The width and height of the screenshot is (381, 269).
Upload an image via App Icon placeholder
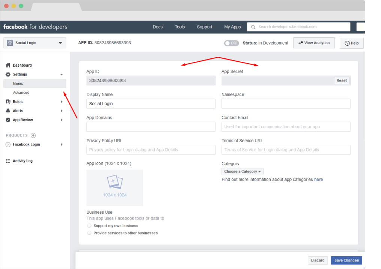(x=114, y=187)
